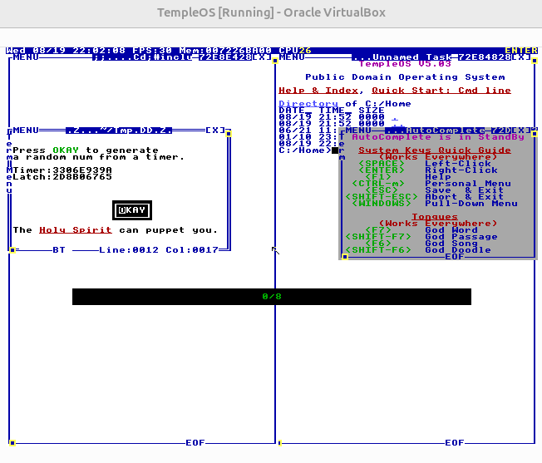
Task: Click the TempleOS V5.03 heading
Action: pos(405,64)
